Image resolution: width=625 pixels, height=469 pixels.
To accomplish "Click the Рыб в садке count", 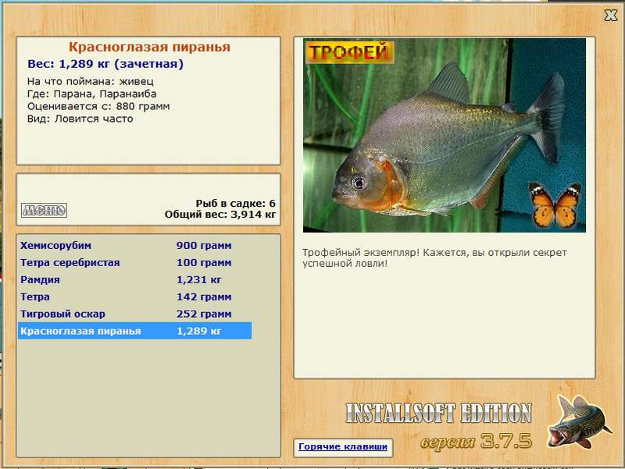I will pyautogui.click(x=236, y=204).
